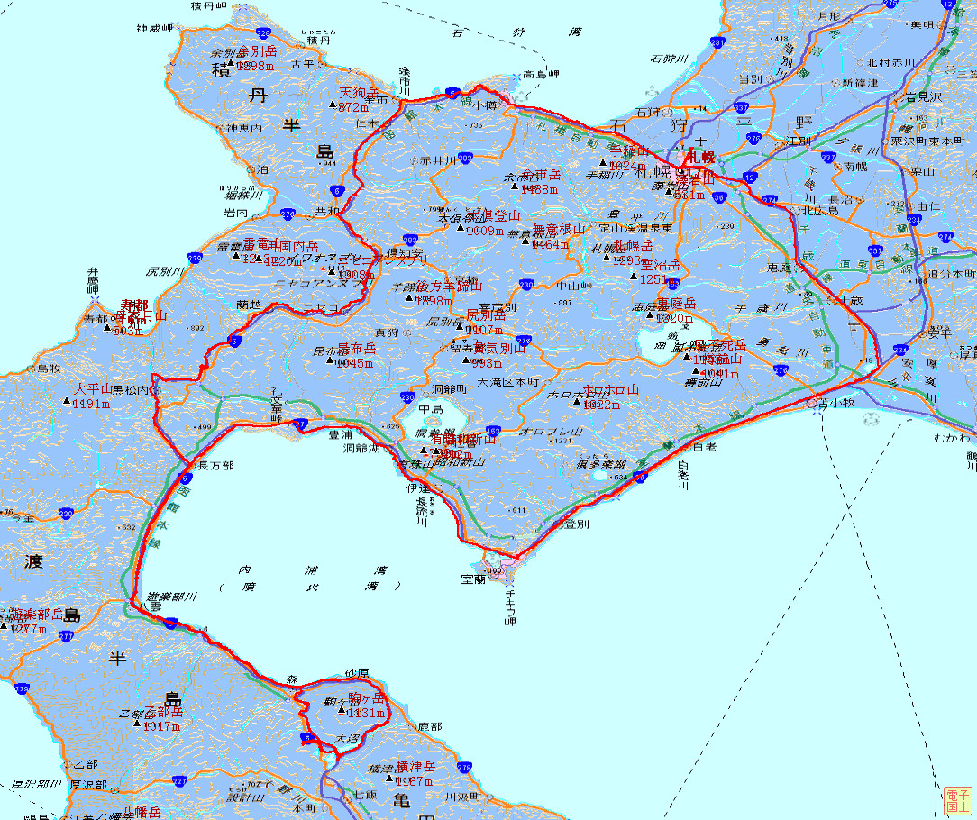The width and height of the screenshot is (977, 820).
Task: Click the route 276 shield near 苫小牧
Action: [x=781, y=369]
